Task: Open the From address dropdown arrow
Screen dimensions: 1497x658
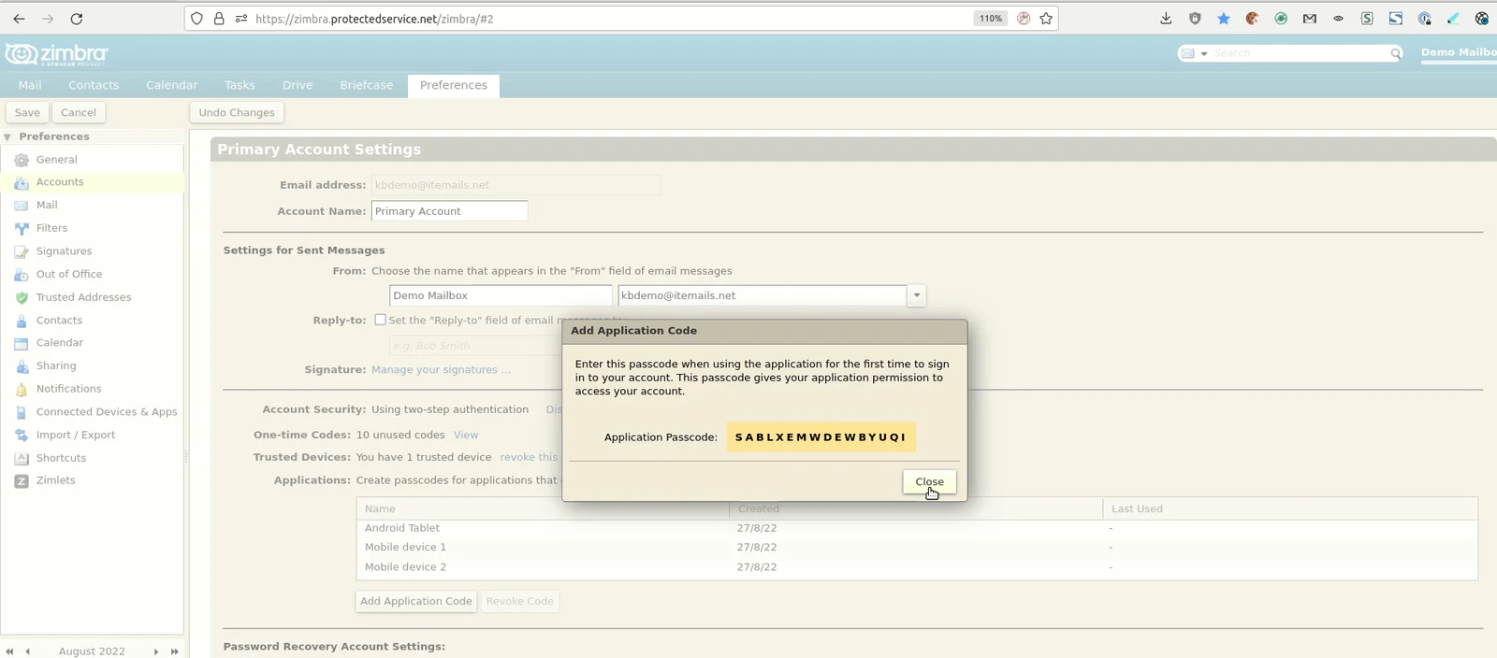Action: [917, 295]
